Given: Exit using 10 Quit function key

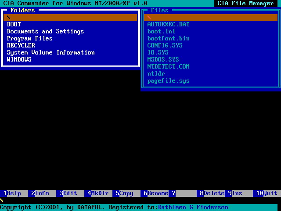Looking at the screenshot, I should [267, 193].
